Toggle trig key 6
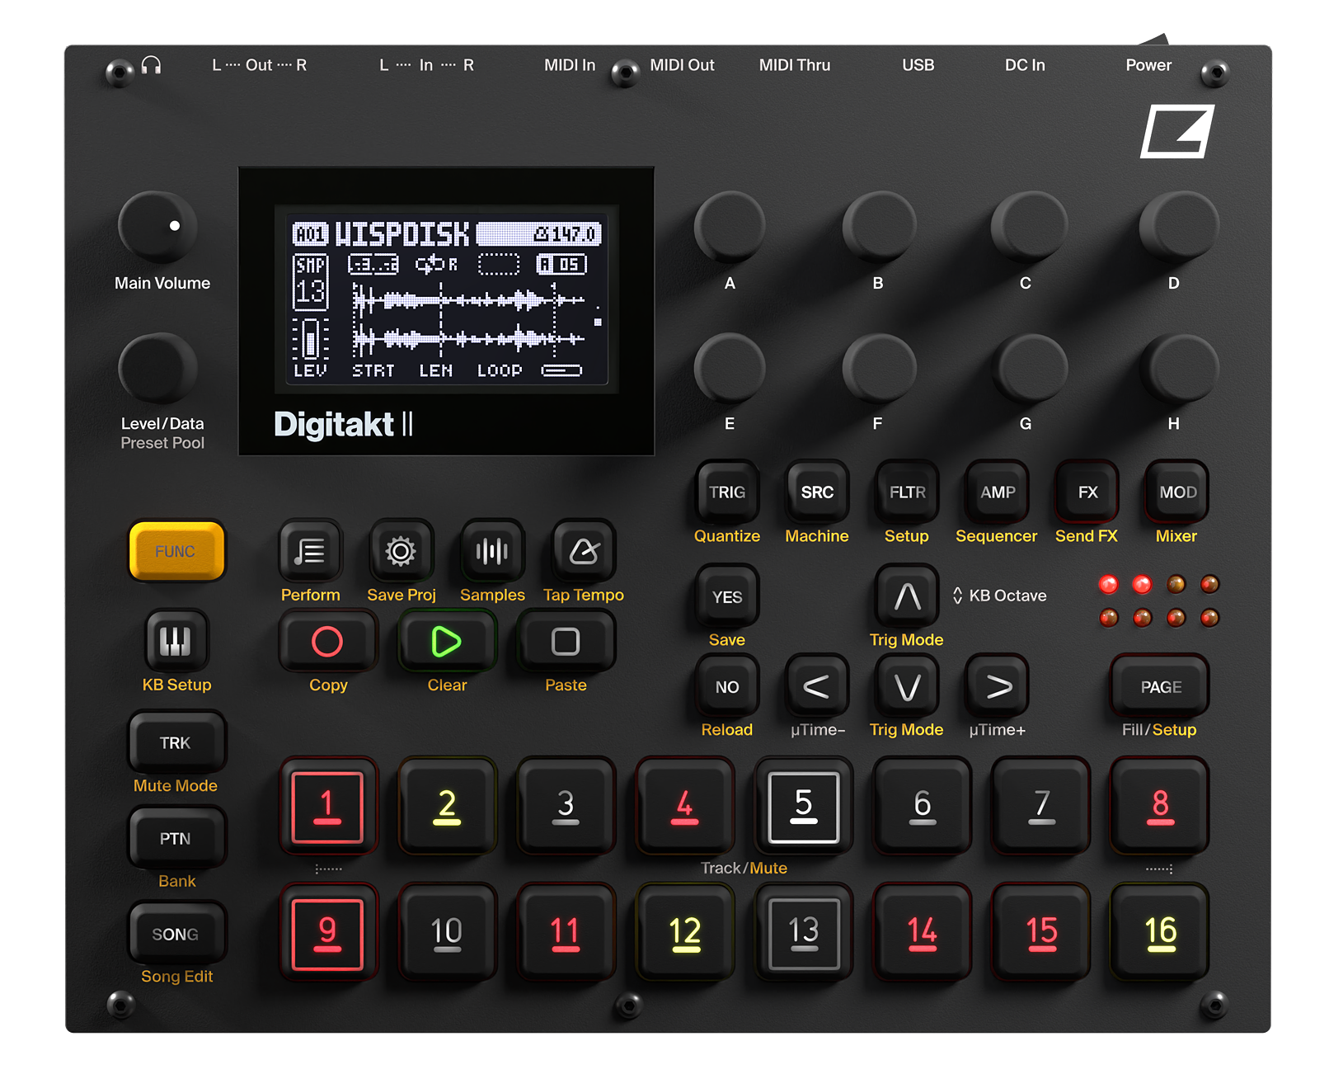 [923, 805]
